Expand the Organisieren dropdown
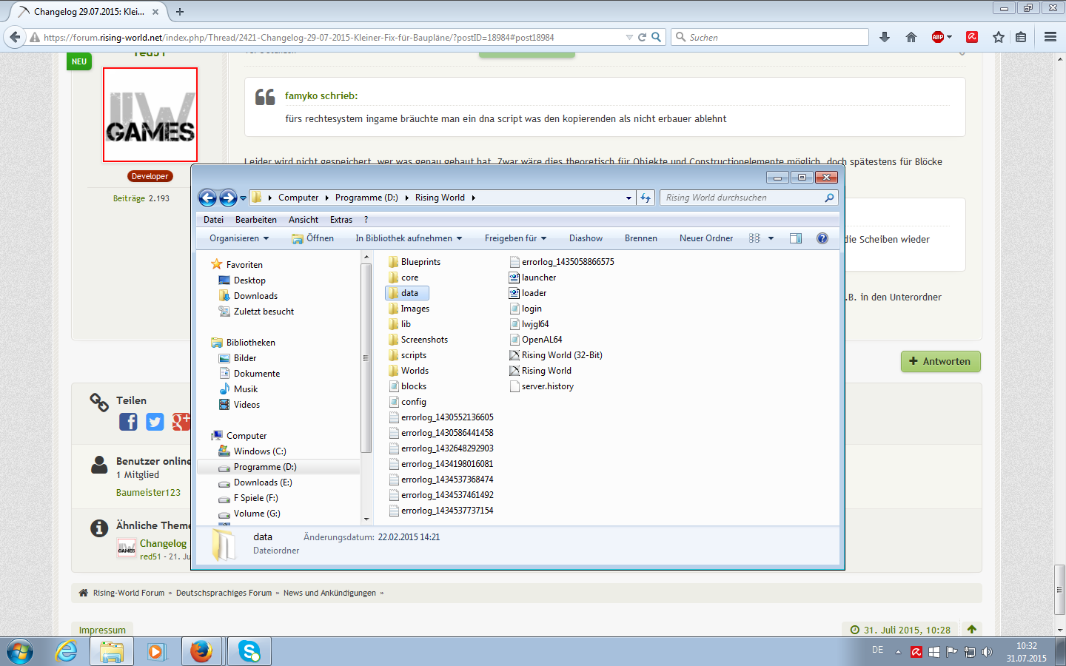The image size is (1066, 666). (x=239, y=238)
